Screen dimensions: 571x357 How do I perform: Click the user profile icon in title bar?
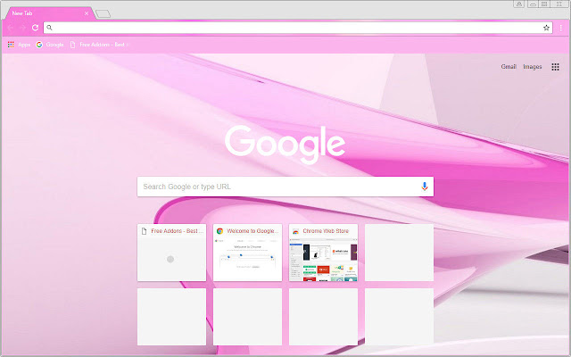(519, 4)
